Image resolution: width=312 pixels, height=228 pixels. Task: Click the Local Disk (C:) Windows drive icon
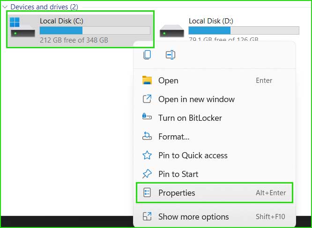[22, 28]
